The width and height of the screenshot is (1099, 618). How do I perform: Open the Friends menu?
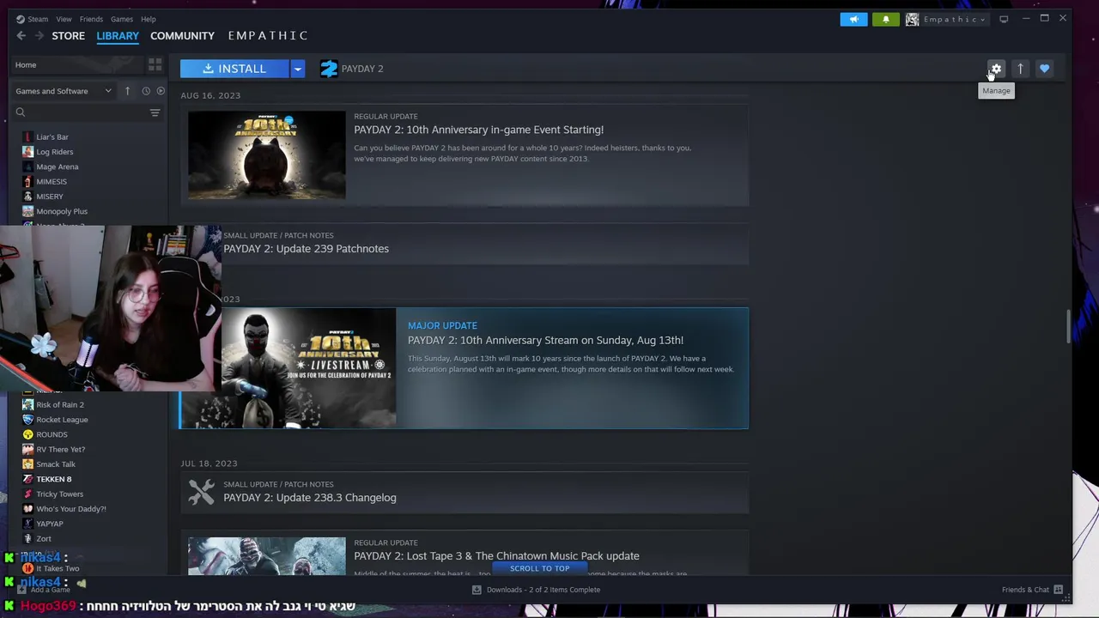(x=91, y=19)
